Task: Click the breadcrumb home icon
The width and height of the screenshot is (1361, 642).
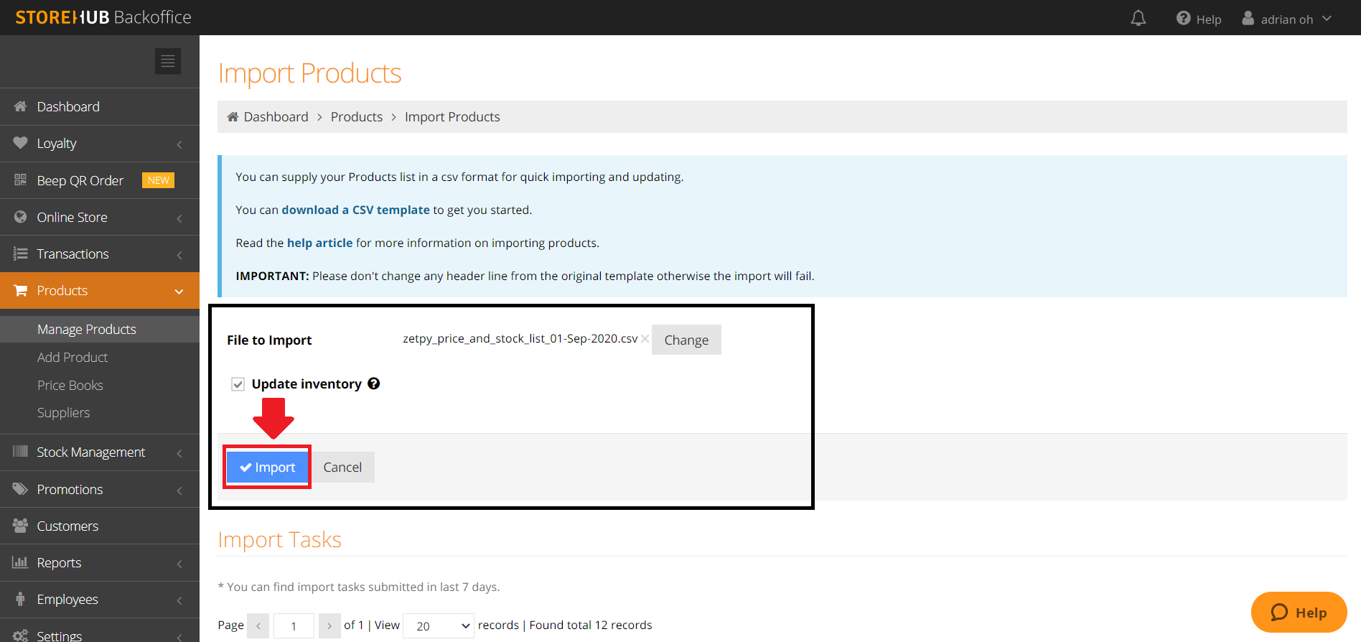Action: pos(233,117)
